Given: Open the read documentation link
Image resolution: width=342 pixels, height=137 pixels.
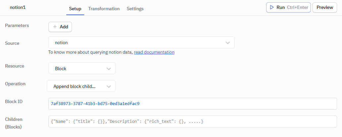Looking at the screenshot, I should point(154,52).
